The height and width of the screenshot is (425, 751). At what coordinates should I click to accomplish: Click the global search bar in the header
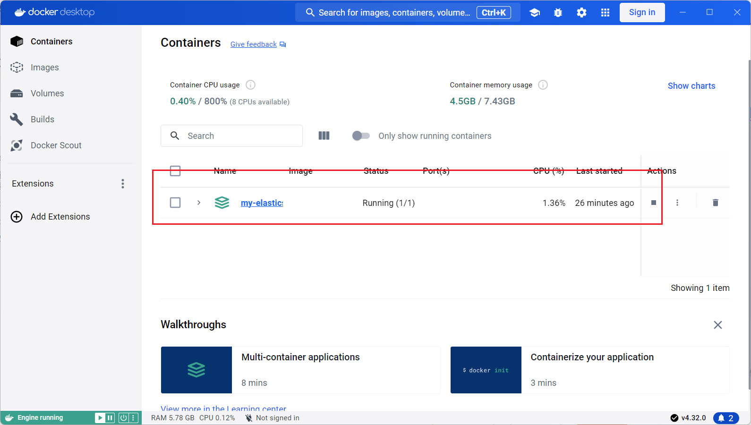(x=408, y=13)
